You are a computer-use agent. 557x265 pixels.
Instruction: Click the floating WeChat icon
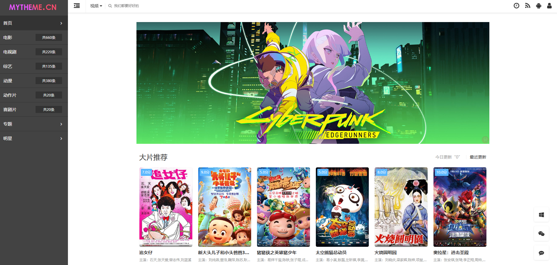point(541,234)
